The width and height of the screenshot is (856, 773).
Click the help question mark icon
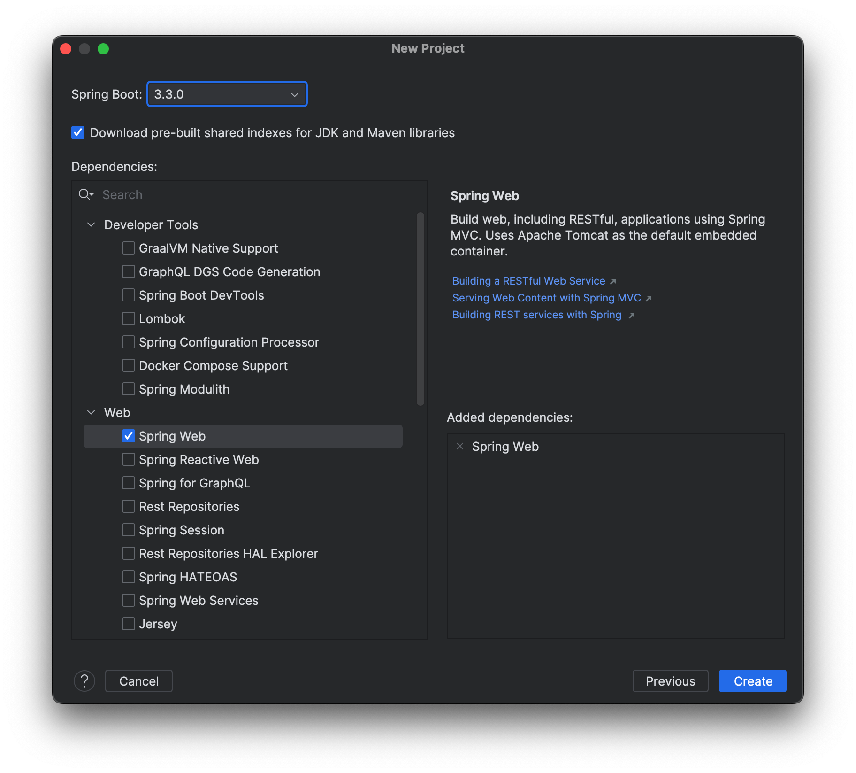coord(84,681)
